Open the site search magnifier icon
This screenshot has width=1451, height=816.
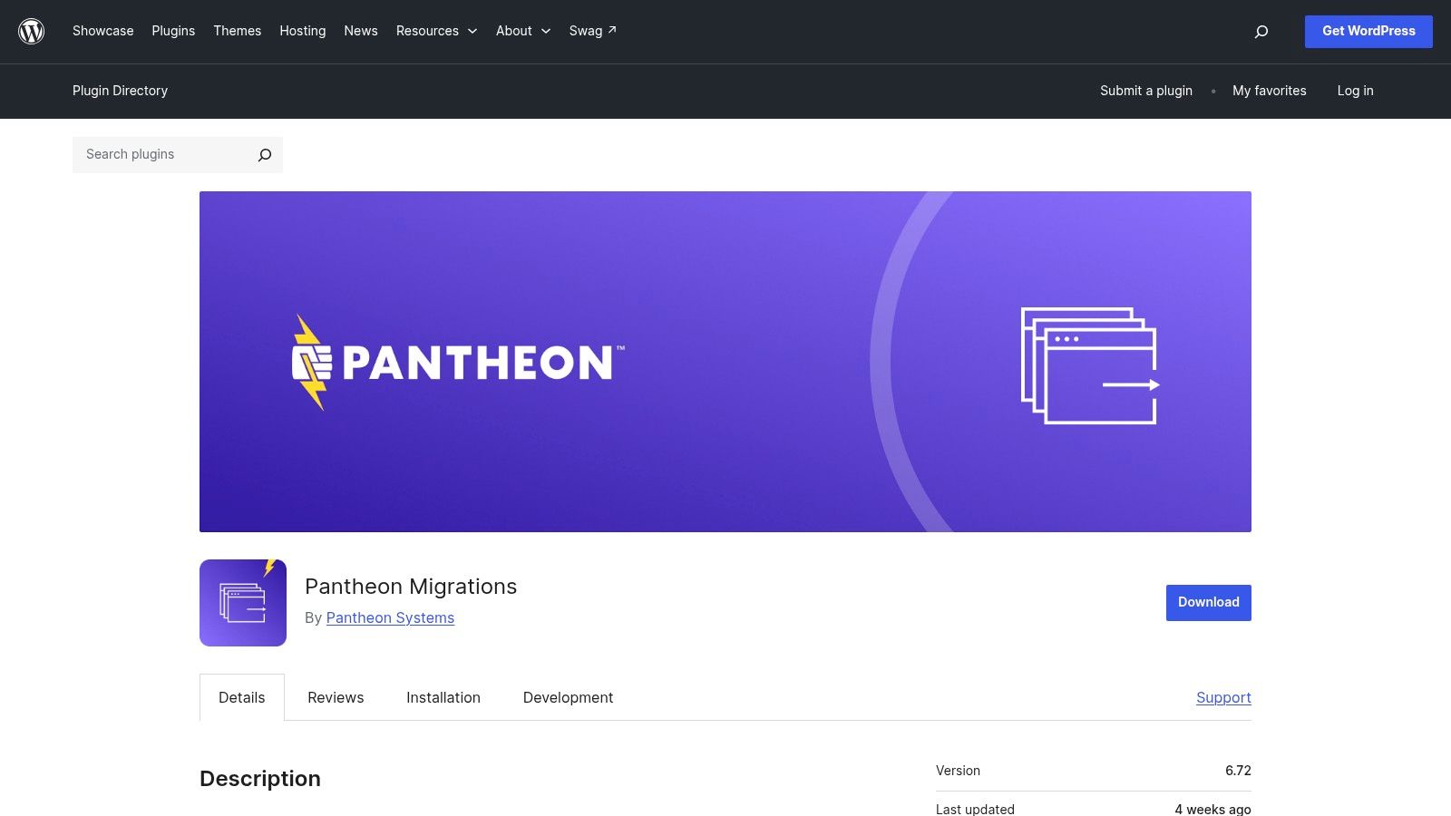1261,32
